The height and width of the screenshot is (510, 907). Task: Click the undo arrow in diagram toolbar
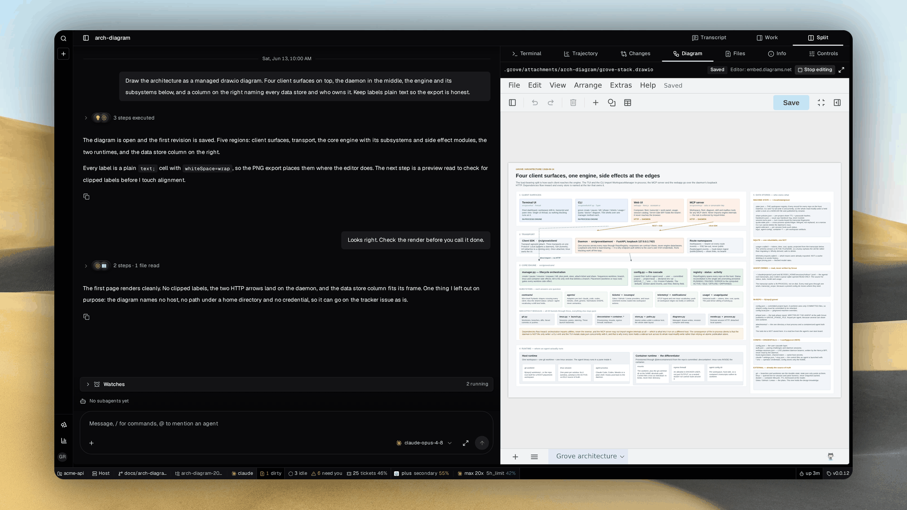535,102
